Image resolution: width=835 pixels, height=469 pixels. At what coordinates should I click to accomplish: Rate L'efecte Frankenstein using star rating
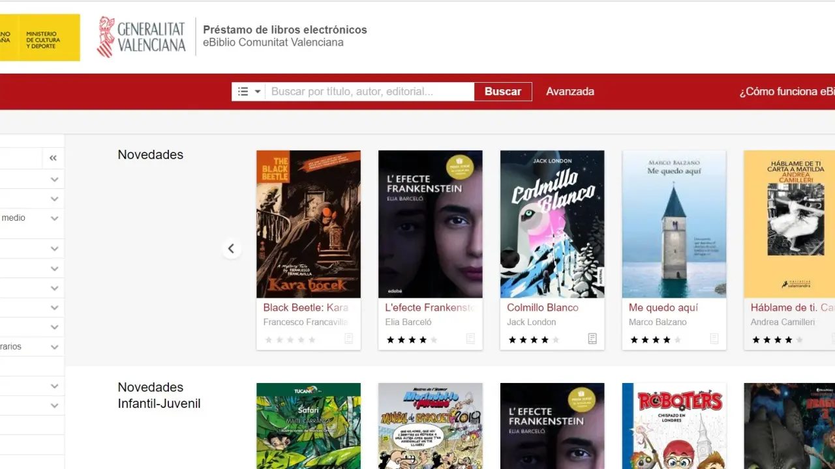412,339
